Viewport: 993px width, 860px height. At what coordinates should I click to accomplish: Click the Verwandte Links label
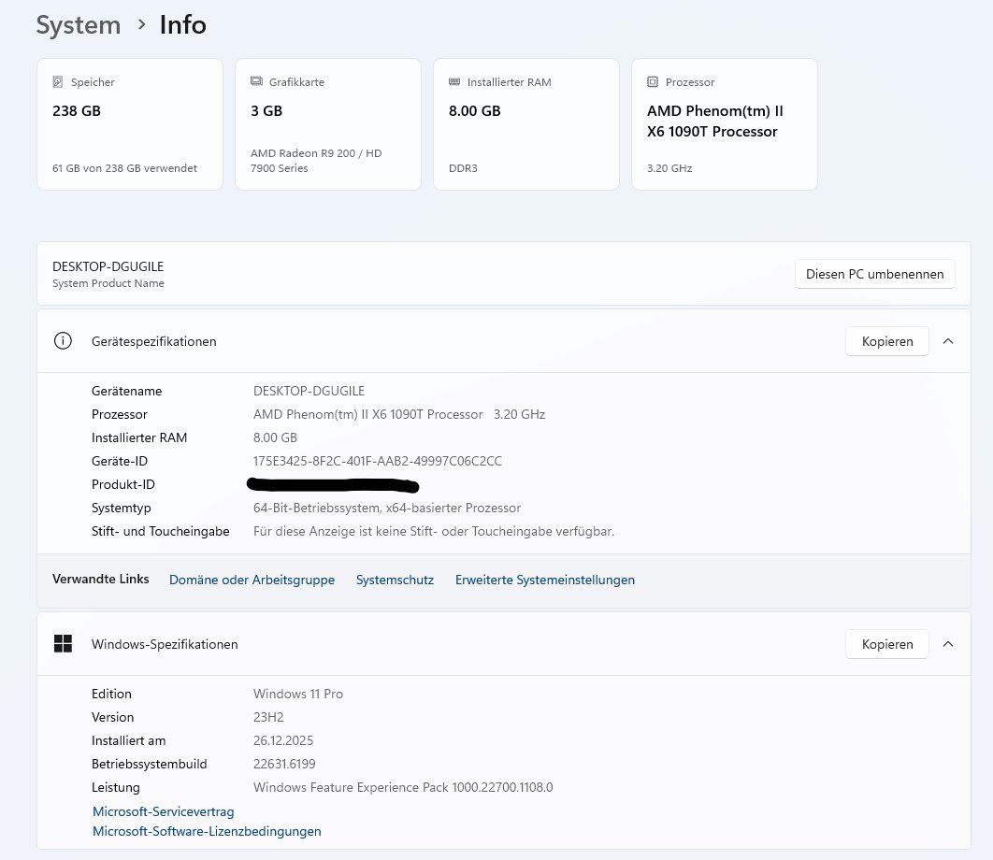click(101, 579)
